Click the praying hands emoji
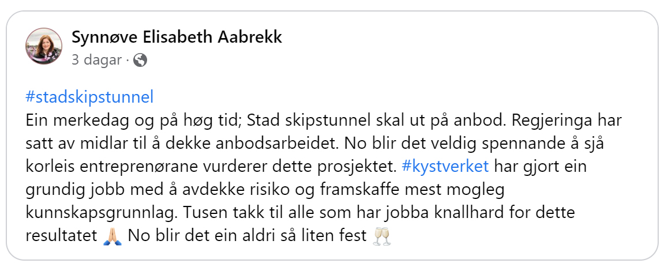Viewport: 668px width, 267px height. click(x=113, y=236)
